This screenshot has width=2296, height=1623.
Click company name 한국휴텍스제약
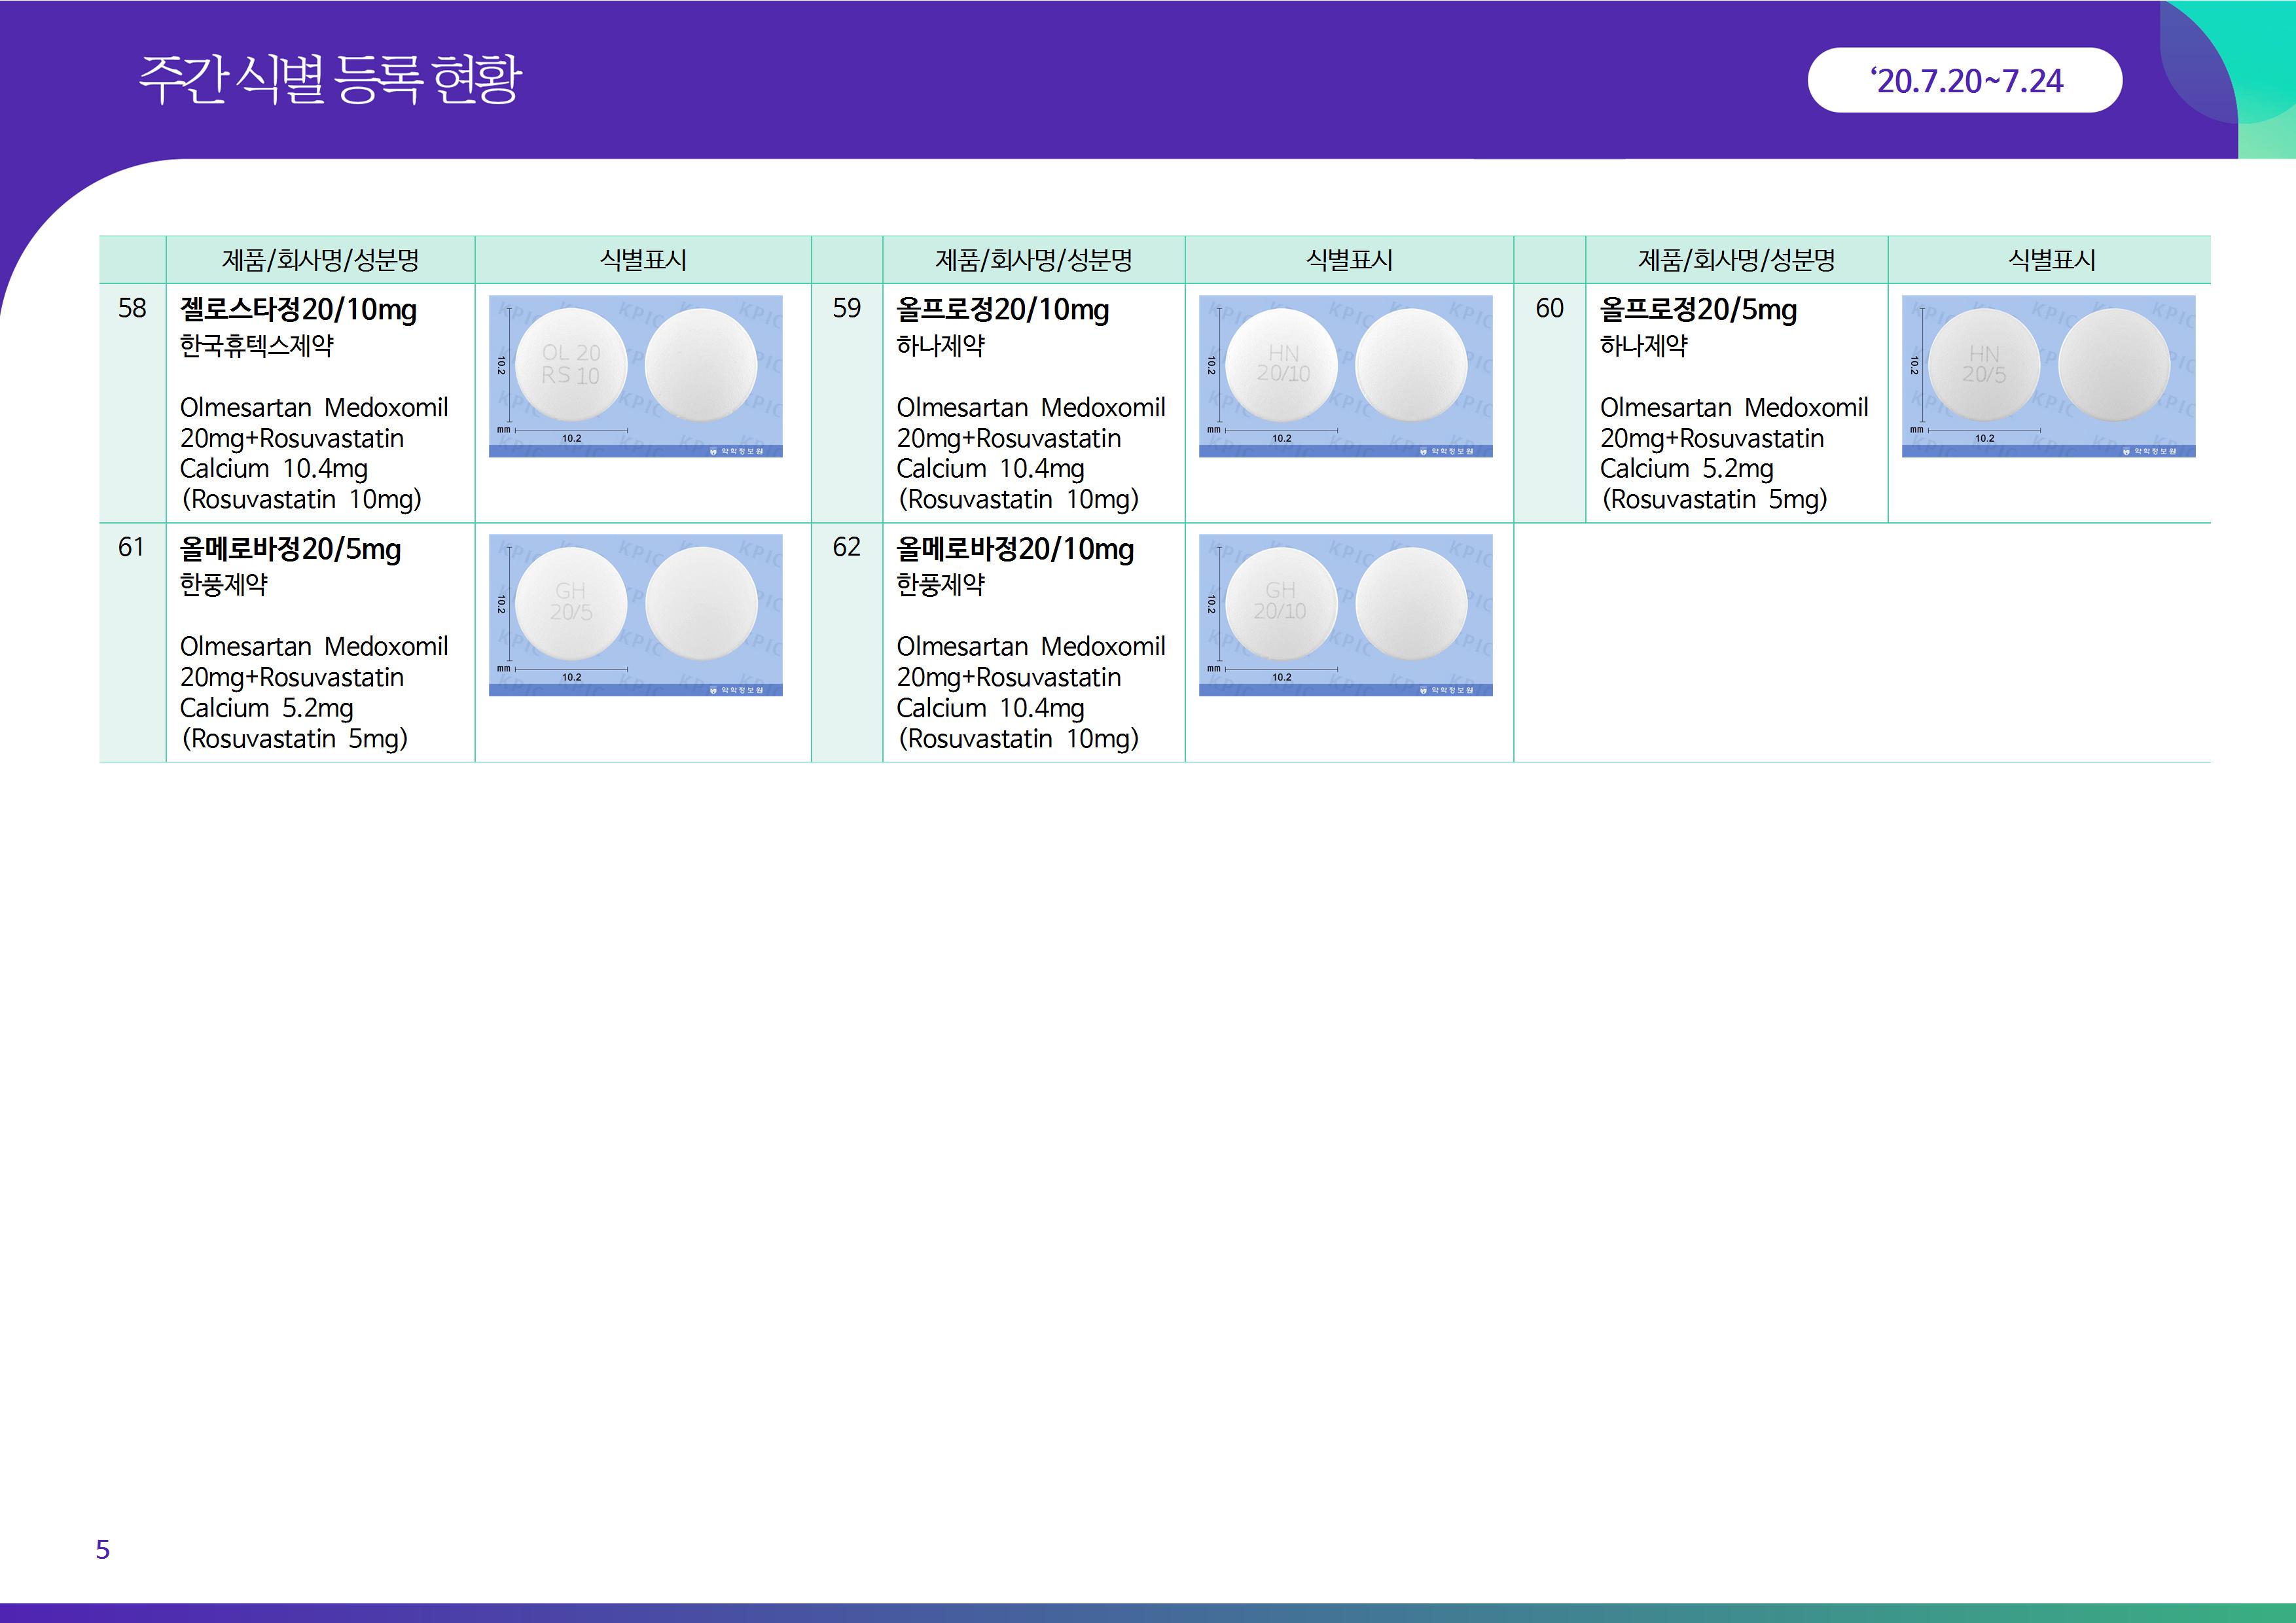256,346
